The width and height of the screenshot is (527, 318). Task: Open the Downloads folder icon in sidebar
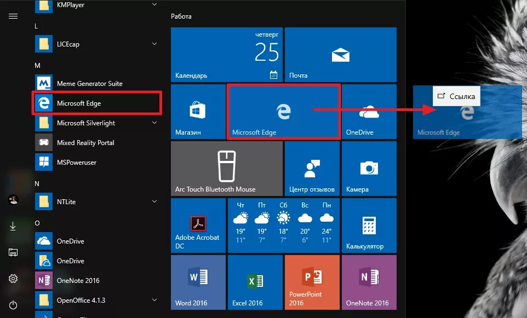pyautogui.click(x=13, y=226)
